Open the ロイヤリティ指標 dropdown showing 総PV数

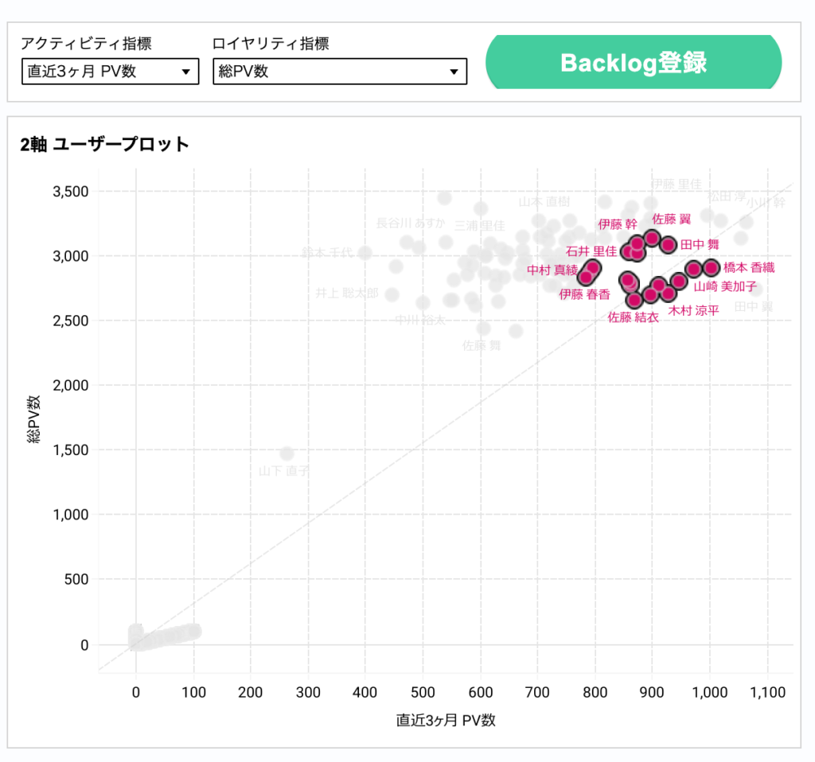[339, 72]
